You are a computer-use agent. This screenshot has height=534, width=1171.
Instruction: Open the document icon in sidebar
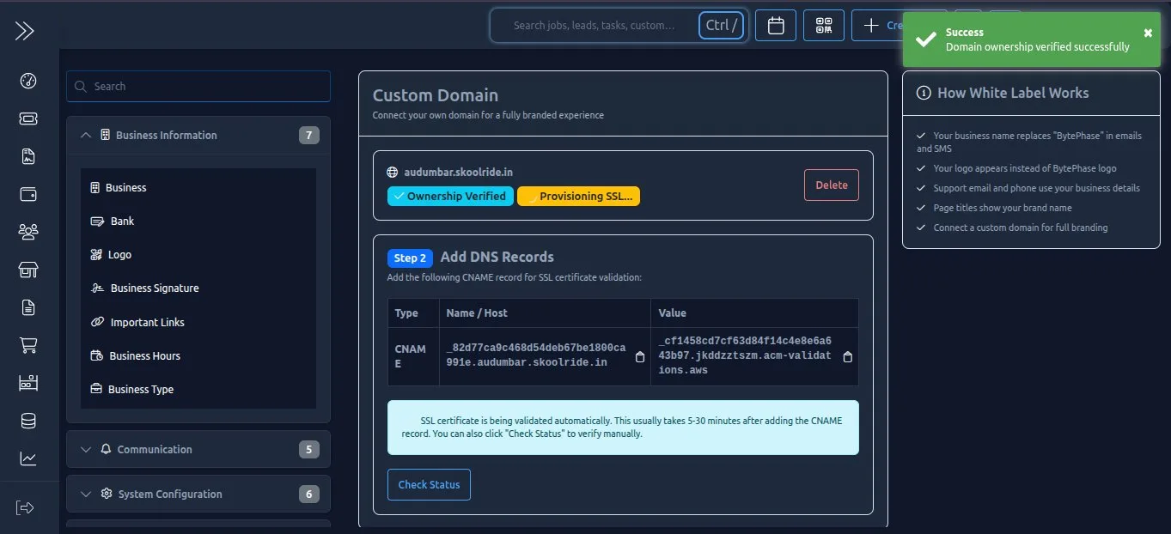28,307
